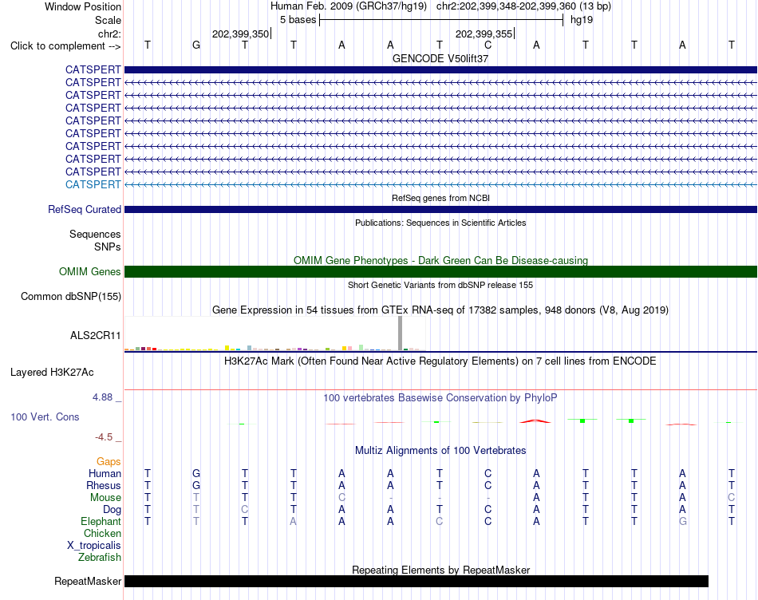Click the dark green OMIM Genes bar
The image size is (758, 600).
click(440, 272)
